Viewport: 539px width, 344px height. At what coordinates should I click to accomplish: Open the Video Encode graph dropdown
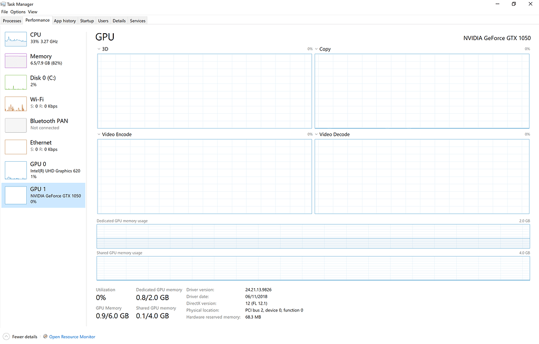pyautogui.click(x=99, y=134)
